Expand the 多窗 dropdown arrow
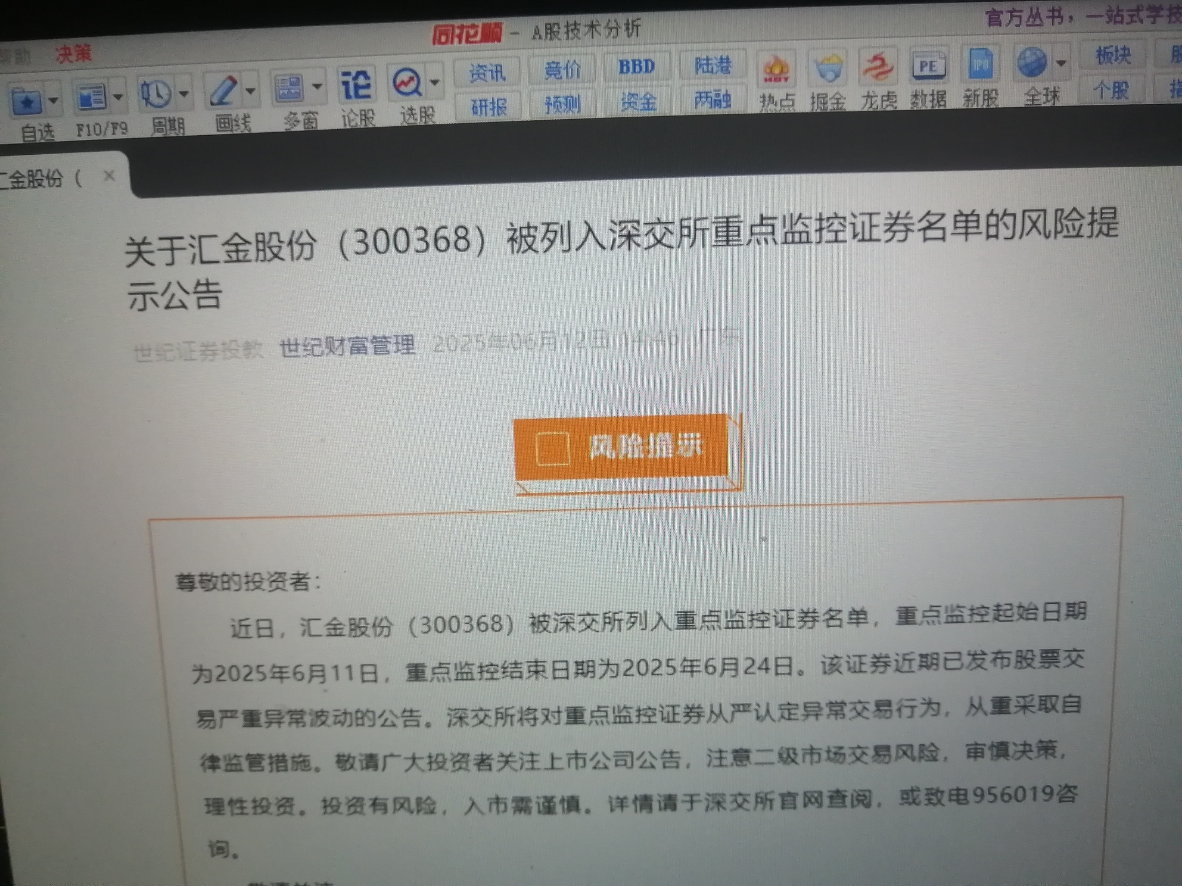The height and width of the screenshot is (886, 1182). click(x=317, y=87)
